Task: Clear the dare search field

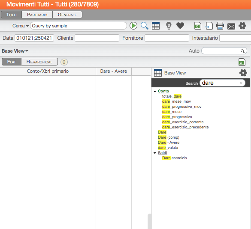Action: 241,83
